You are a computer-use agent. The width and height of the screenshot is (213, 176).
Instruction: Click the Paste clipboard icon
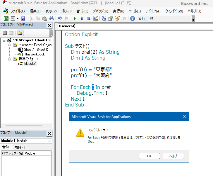44,18
